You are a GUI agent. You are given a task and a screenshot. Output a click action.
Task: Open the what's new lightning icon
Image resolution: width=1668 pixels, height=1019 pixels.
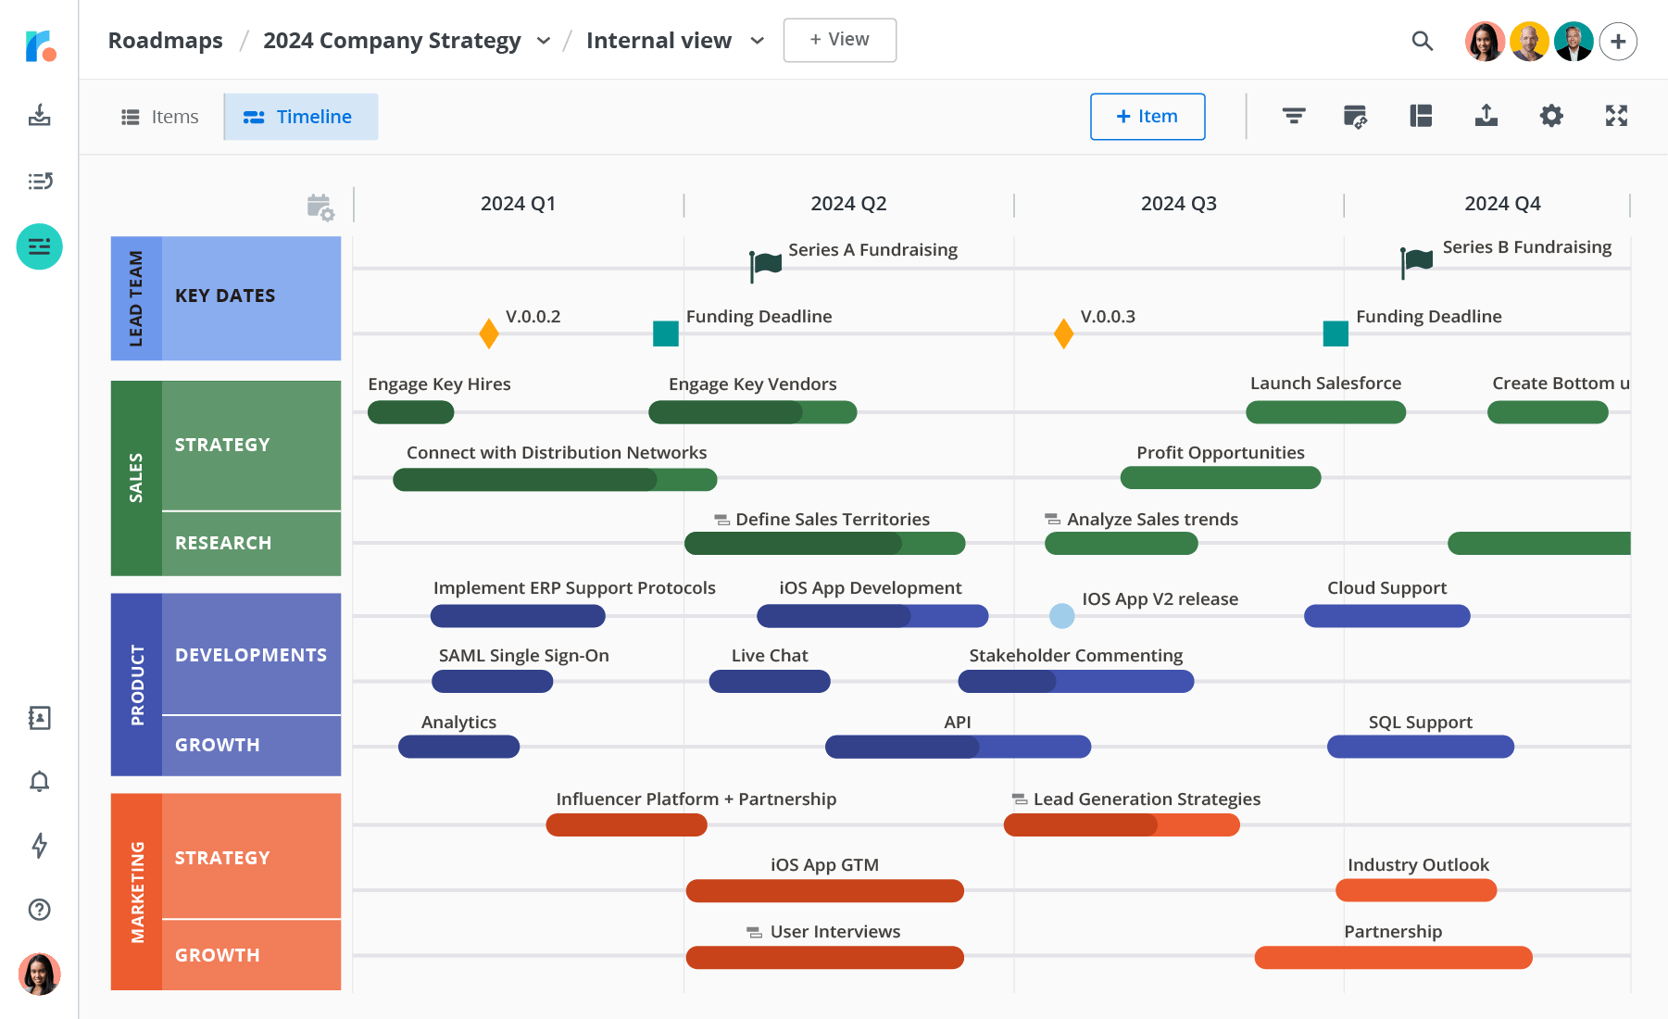(x=39, y=846)
